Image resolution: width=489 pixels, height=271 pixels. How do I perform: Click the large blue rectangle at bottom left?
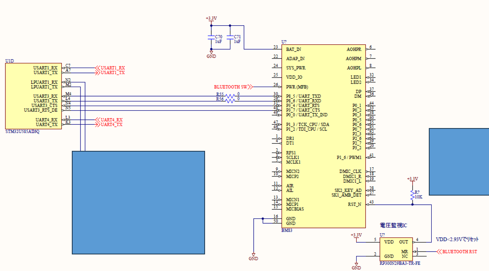139,202
